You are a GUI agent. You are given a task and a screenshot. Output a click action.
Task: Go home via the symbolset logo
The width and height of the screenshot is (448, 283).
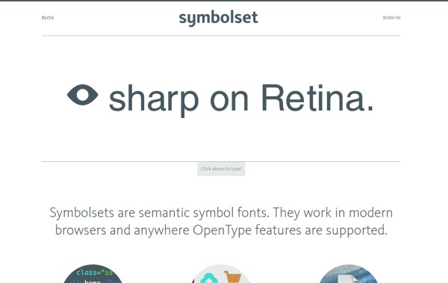click(x=218, y=18)
